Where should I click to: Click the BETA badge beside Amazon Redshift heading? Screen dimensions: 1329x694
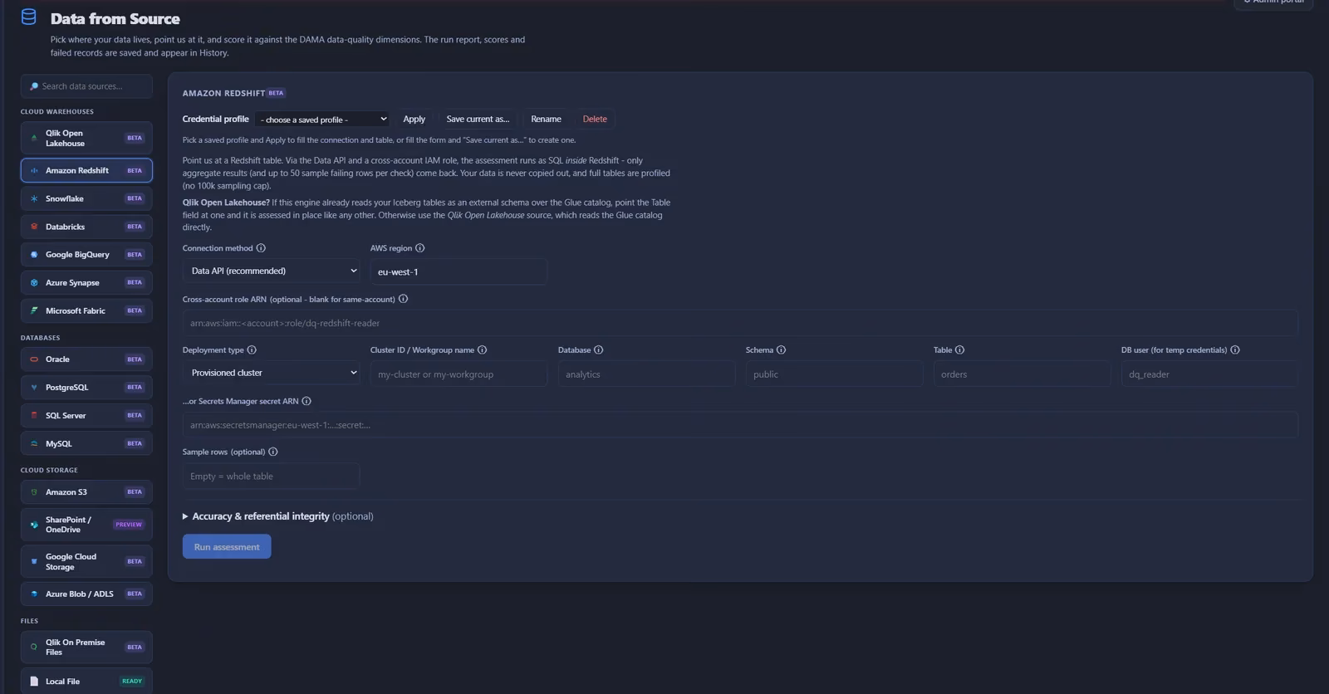click(276, 93)
